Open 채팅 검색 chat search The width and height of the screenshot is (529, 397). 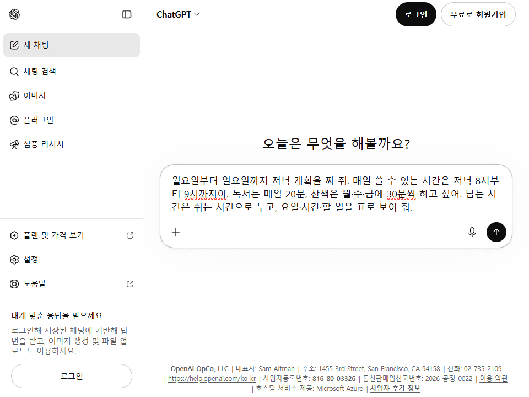[x=72, y=72]
